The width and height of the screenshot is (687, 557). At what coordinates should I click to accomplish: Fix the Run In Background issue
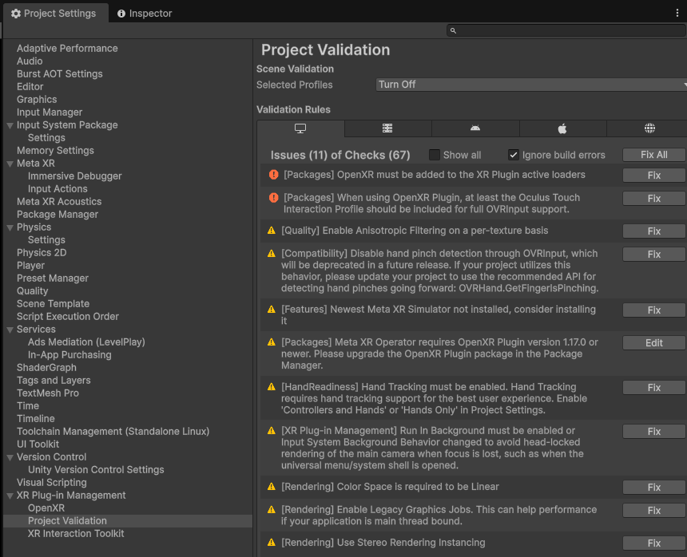point(653,432)
